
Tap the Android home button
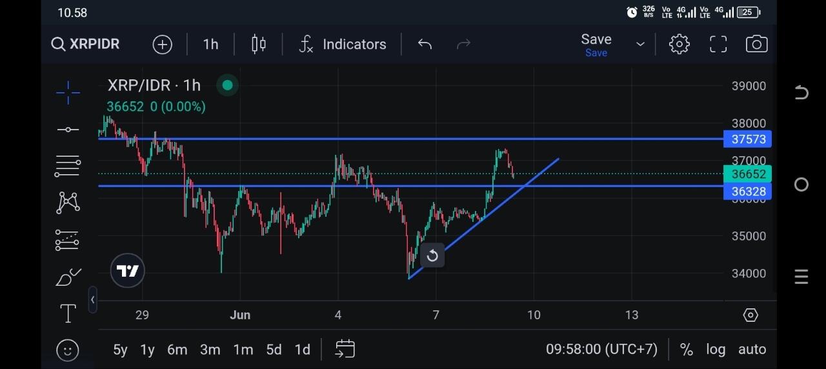[x=801, y=185]
